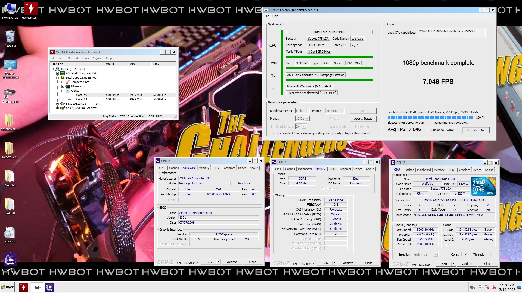This screenshot has height=293, width=522.
Task: Click the Пуск start button
Action: 7,287
